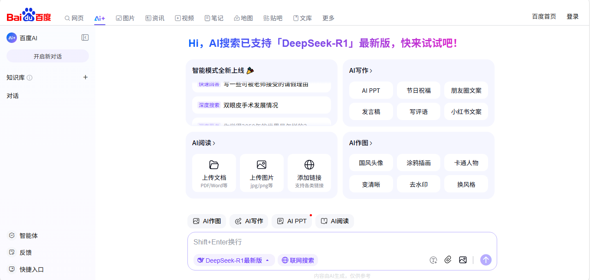Image resolution: width=590 pixels, height=280 pixels.
Task: Add a new knowledge base with plus icon
Action: 85,77
